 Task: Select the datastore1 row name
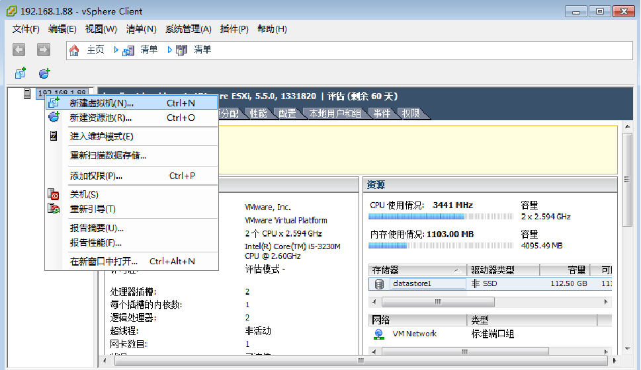click(x=412, y=283)
